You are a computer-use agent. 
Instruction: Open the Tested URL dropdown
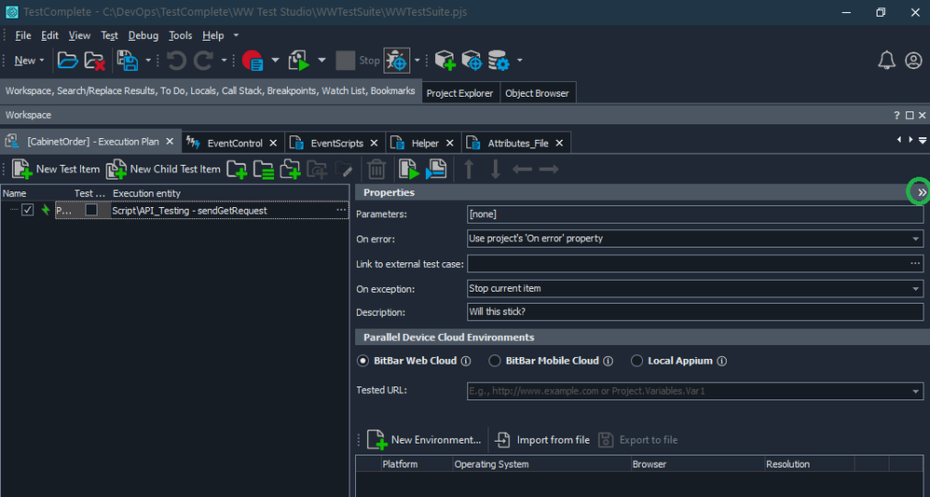[x=916, y=392]
